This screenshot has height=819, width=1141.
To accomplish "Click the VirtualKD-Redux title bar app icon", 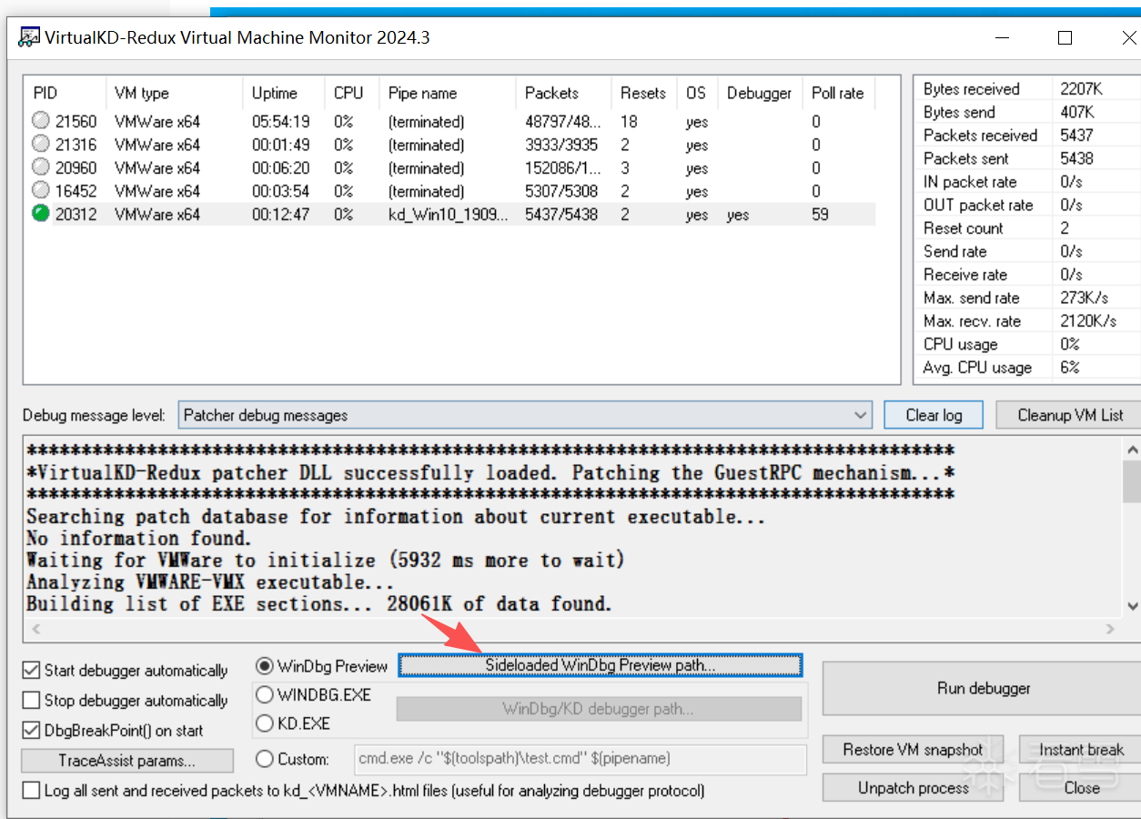I will tap(29, 37).
